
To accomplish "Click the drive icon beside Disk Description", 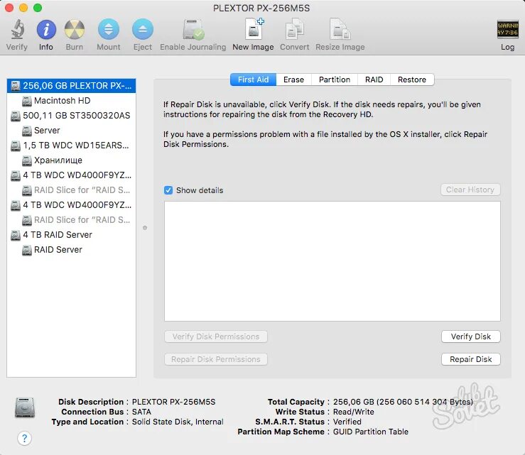I will 25,407.
